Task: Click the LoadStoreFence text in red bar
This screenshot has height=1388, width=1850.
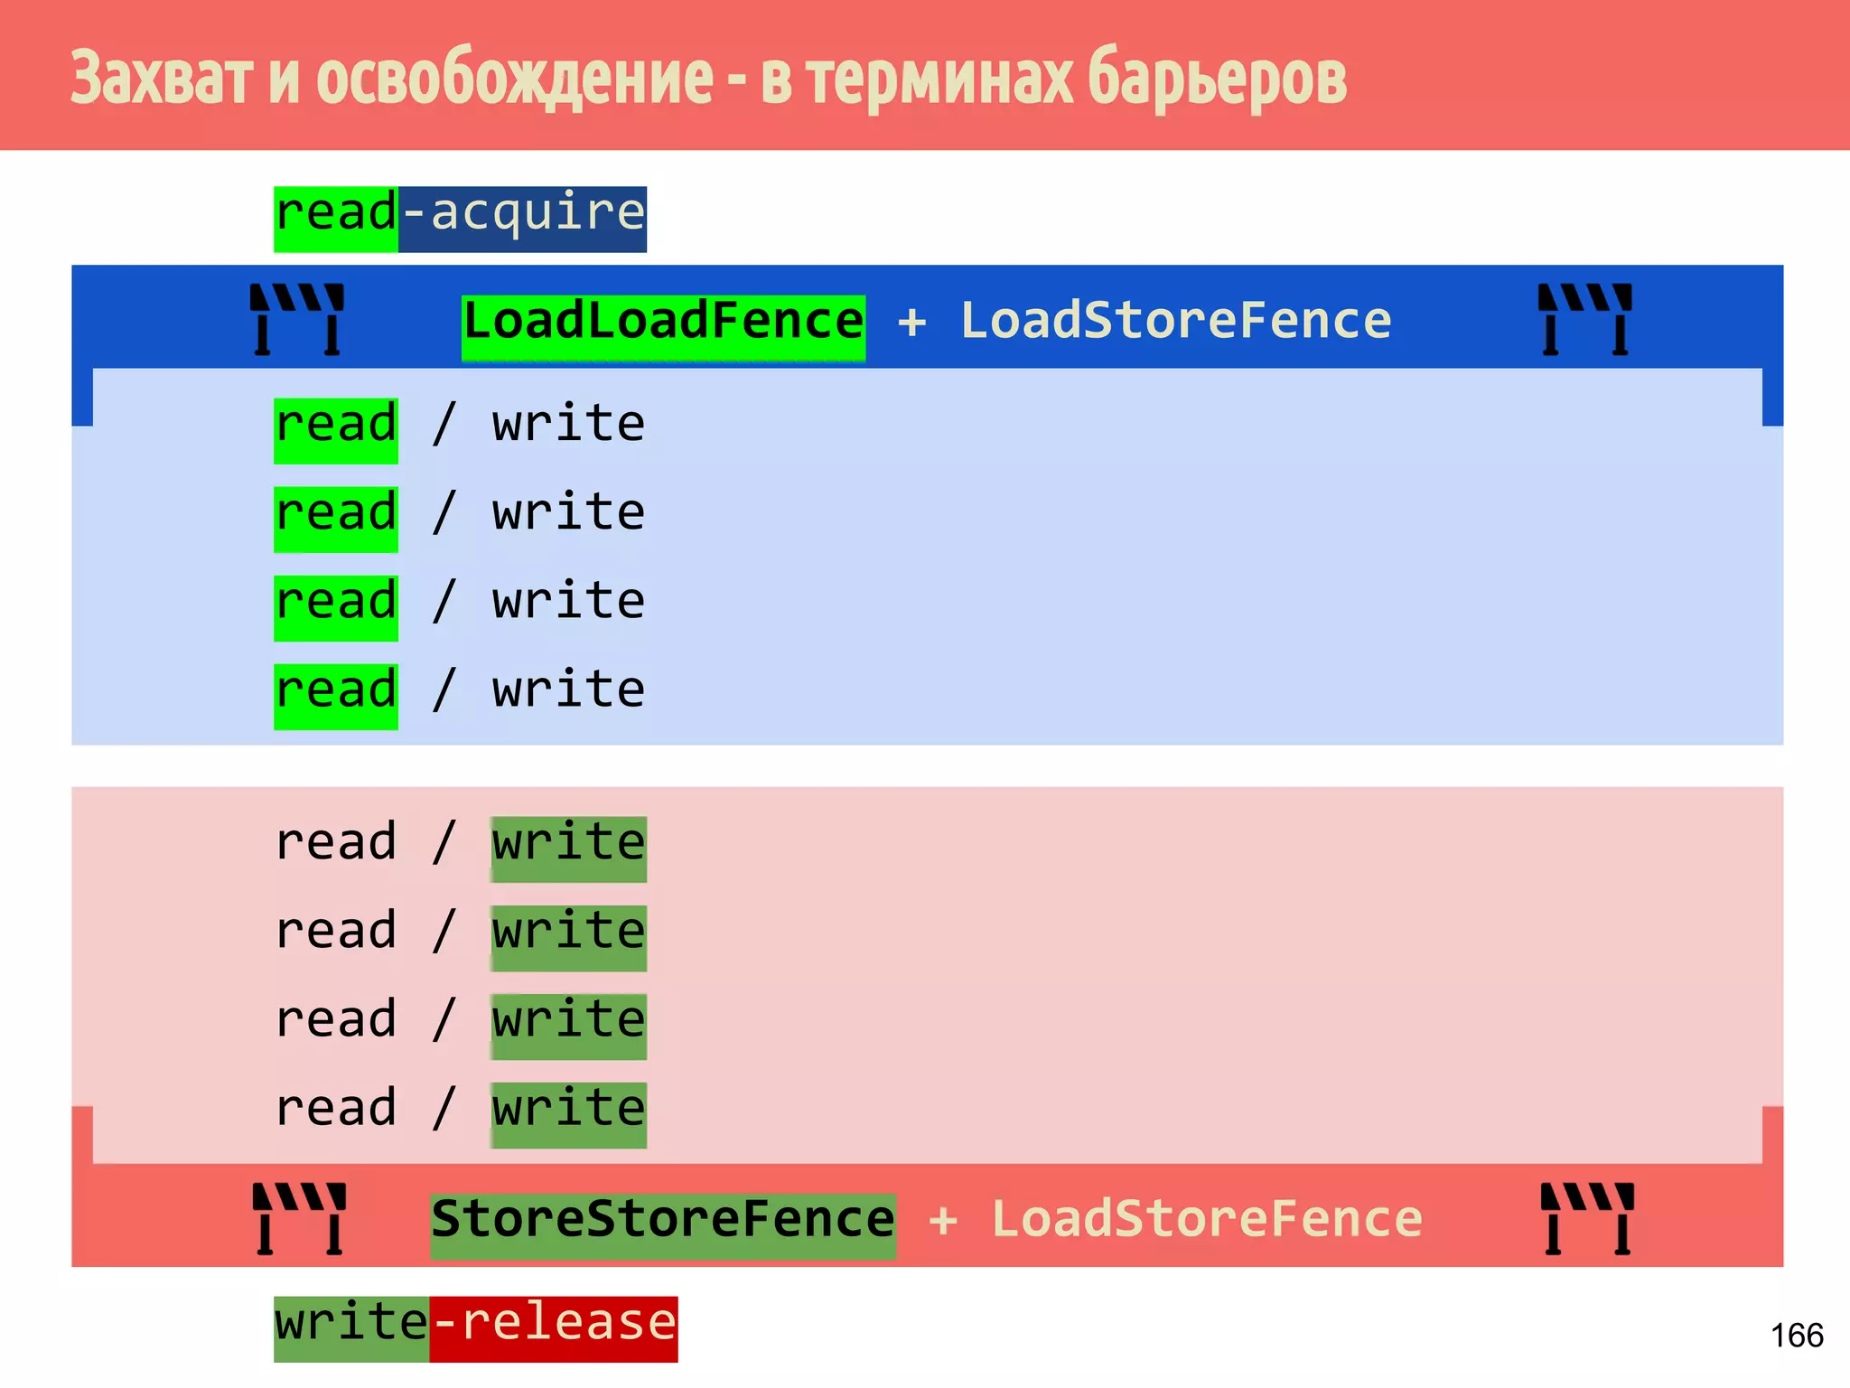Action: tap(1207, 1219)
